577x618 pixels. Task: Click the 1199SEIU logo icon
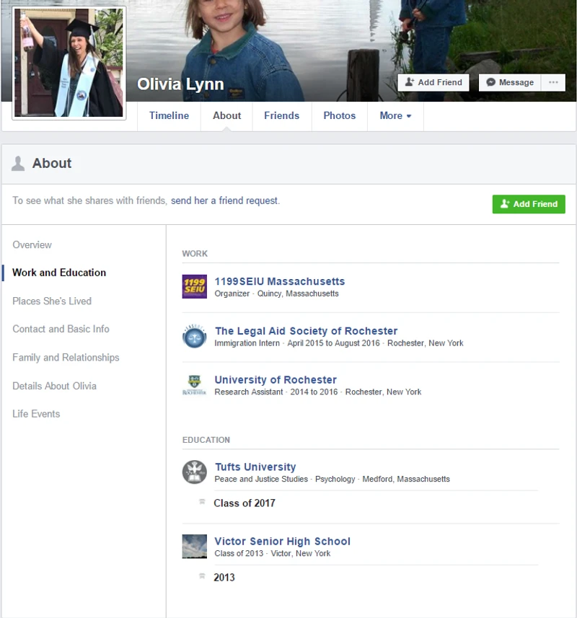194,286
